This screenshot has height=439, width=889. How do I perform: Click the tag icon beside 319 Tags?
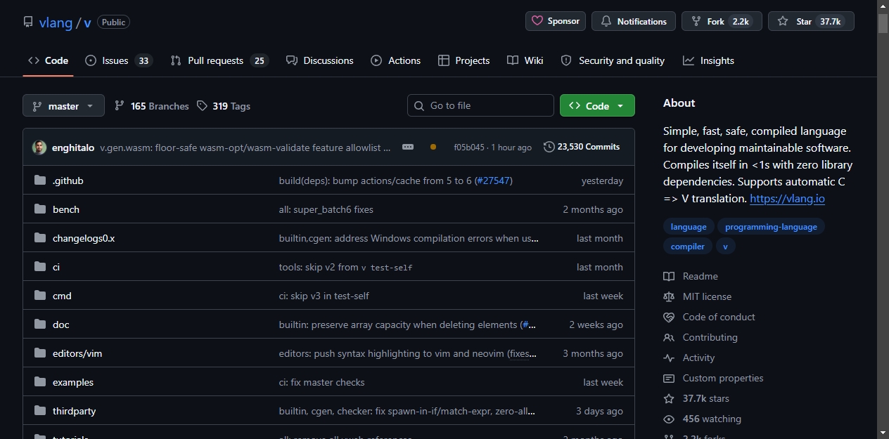coord(202,105)
